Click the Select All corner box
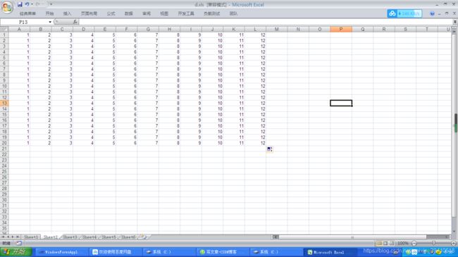The width and height of the screenshot is (458, 257). click(x=4, y=29)
